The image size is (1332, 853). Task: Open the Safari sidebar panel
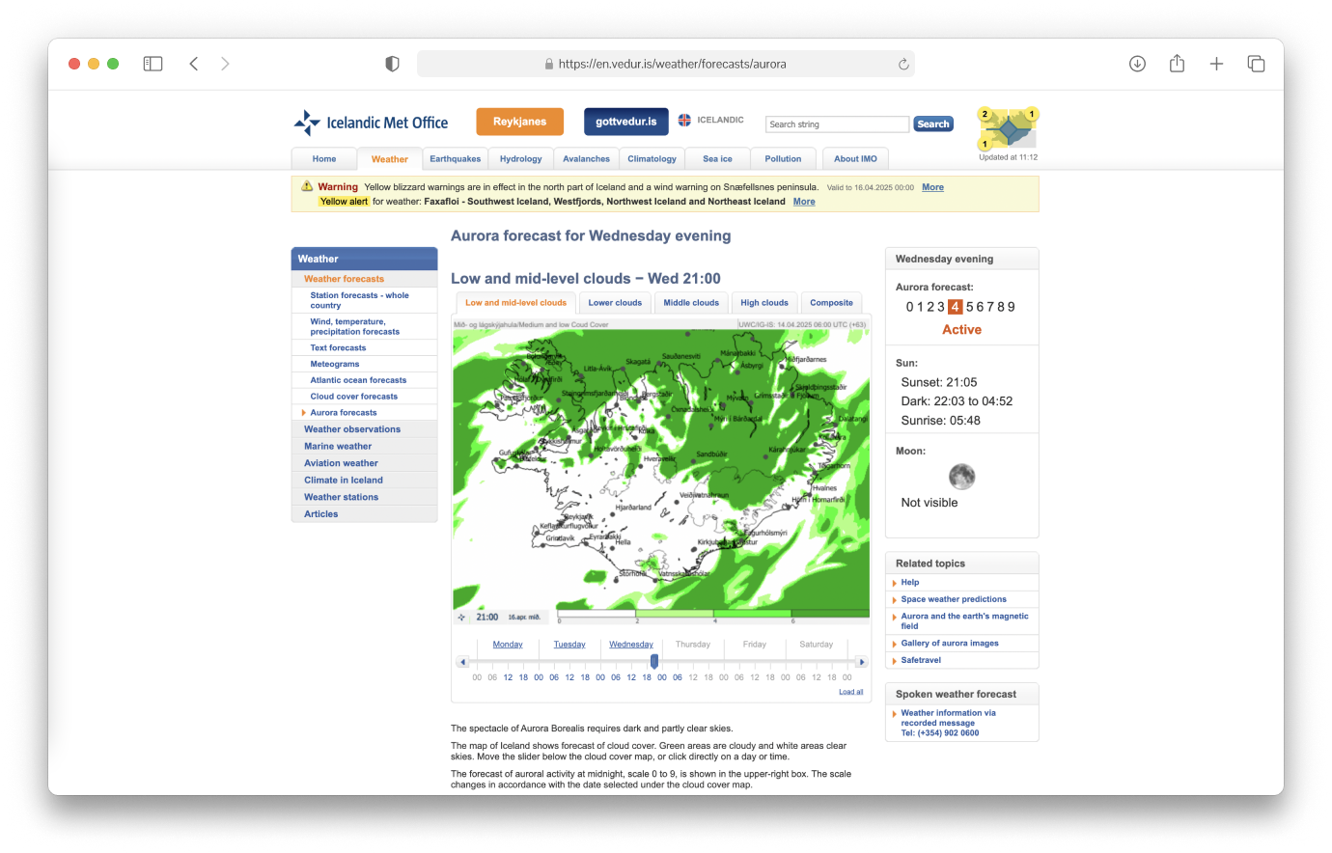[x=153, y=64]
